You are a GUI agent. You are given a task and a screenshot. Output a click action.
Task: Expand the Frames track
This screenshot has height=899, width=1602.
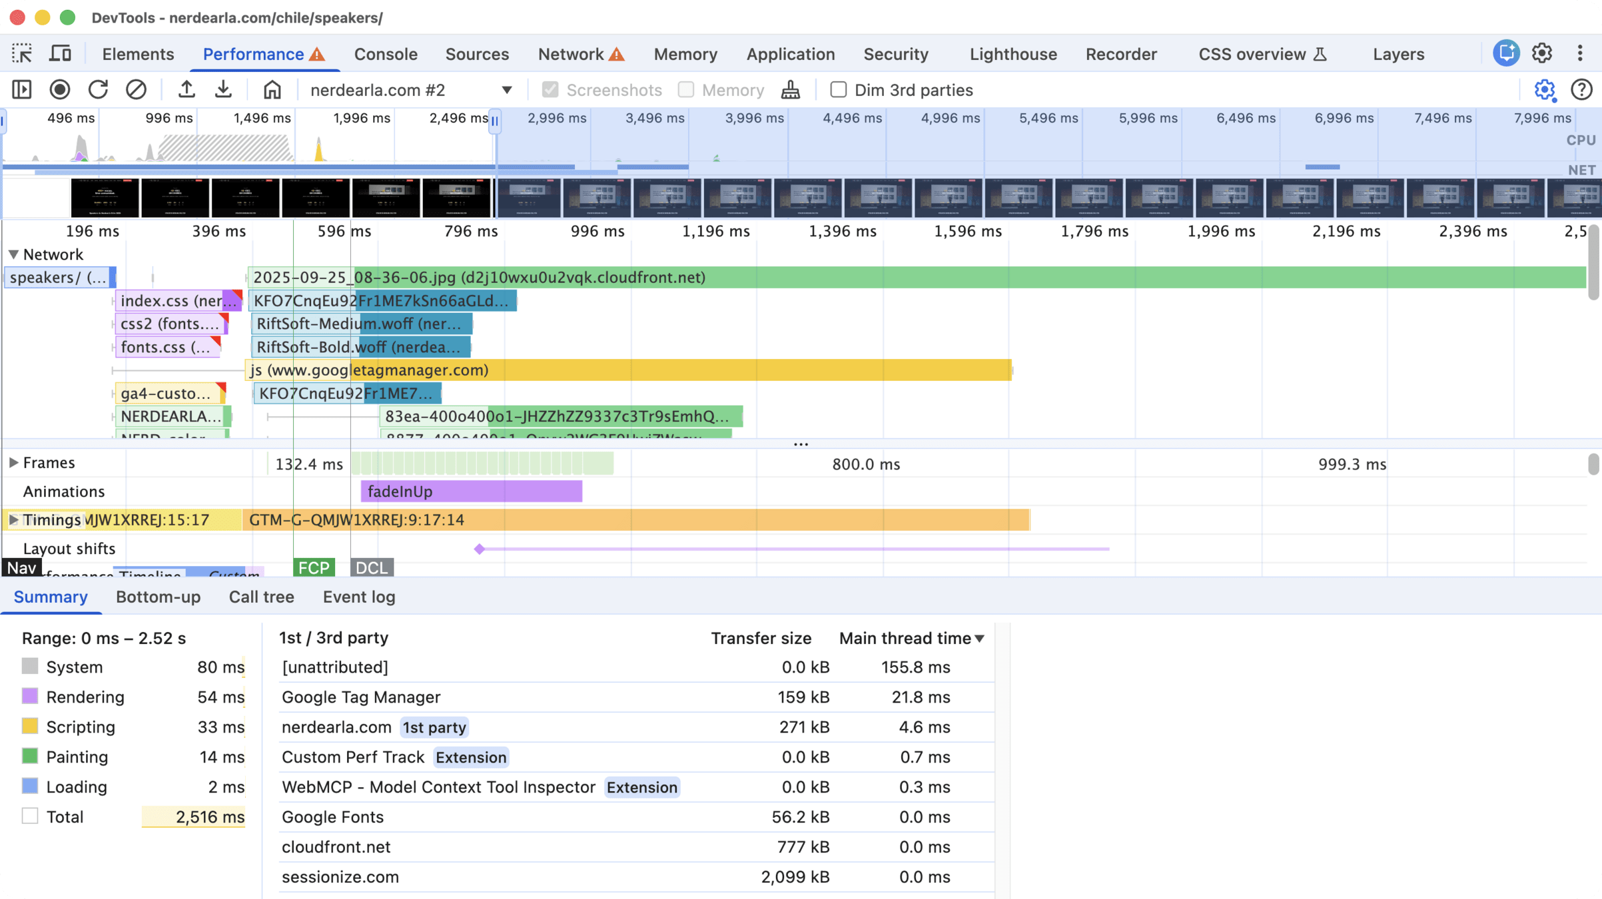(x=13, y=463)
